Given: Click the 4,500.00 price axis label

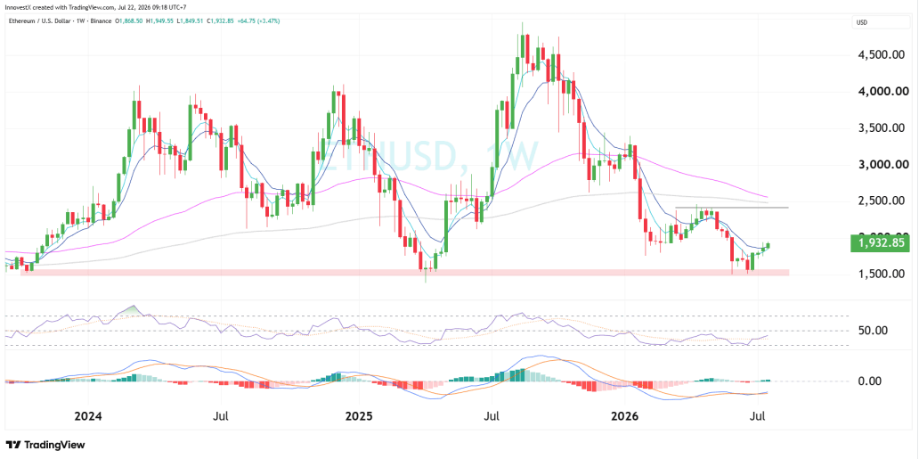Looking at the screenshot, I should click(879, 55).
